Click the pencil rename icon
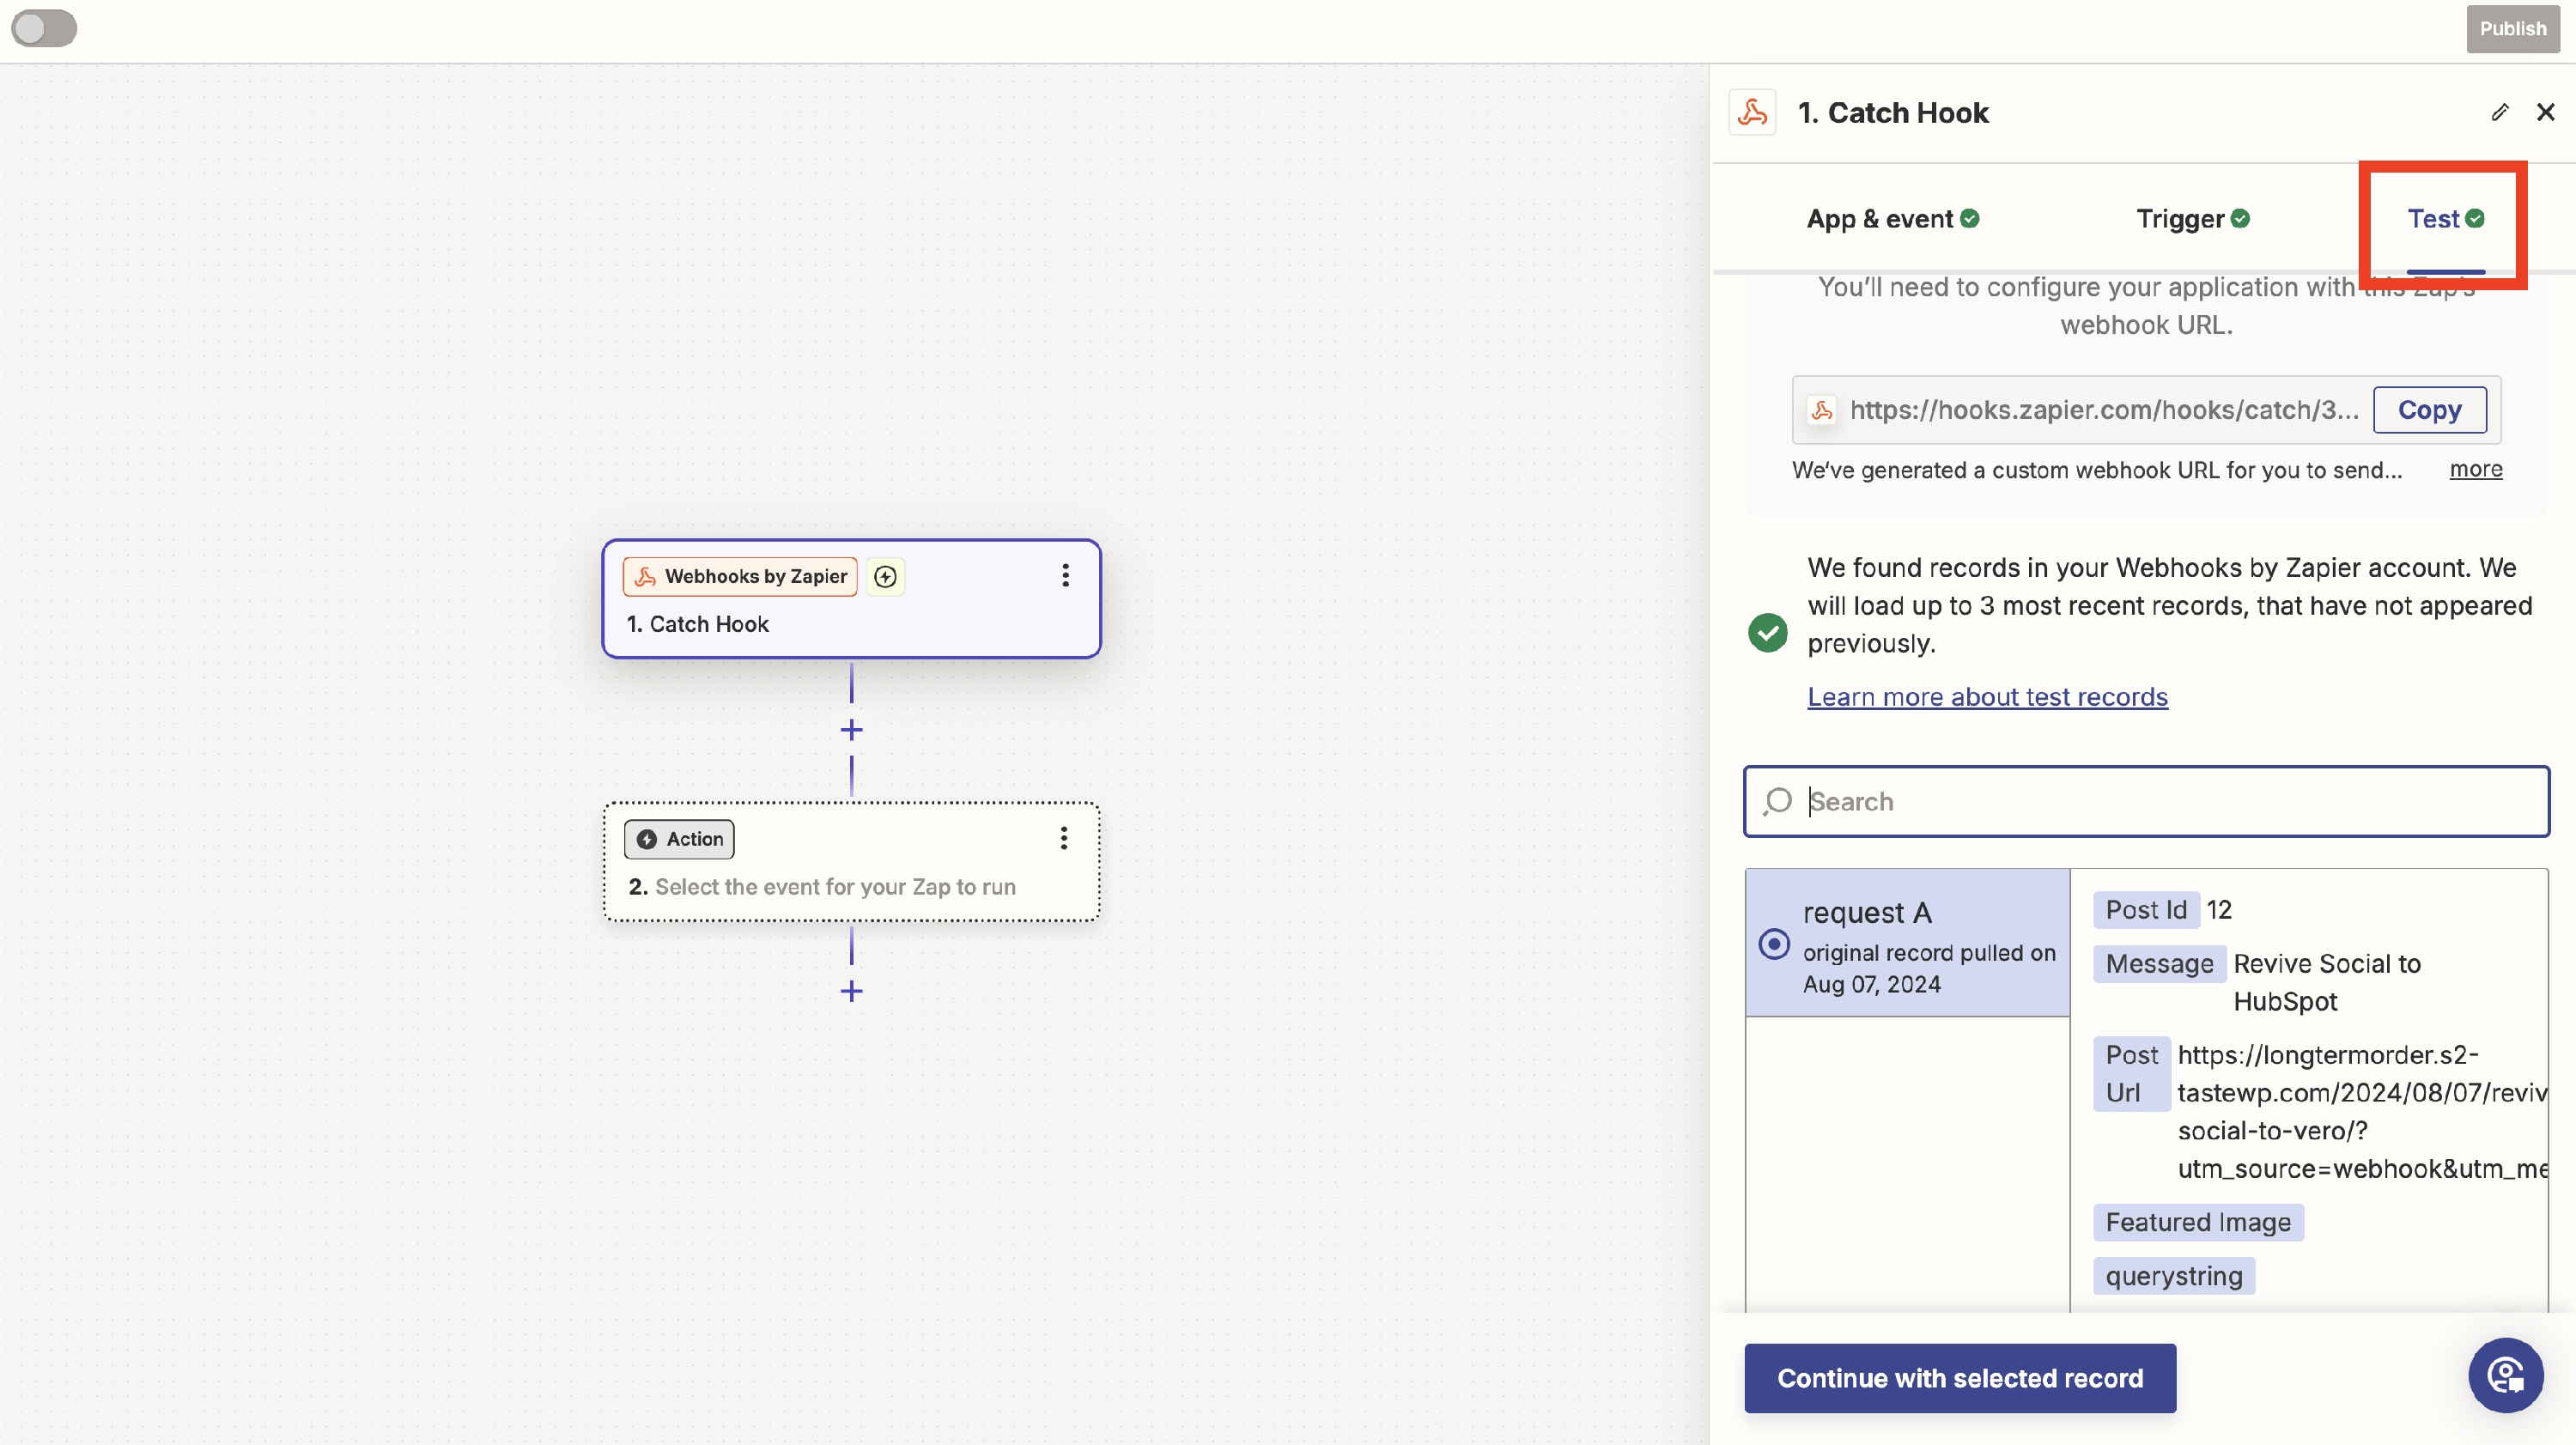 (2499, 112)
